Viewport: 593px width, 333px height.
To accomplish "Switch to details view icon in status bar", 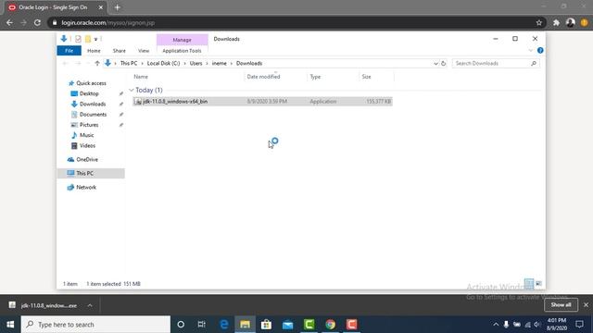I will (x=529, y=284).
